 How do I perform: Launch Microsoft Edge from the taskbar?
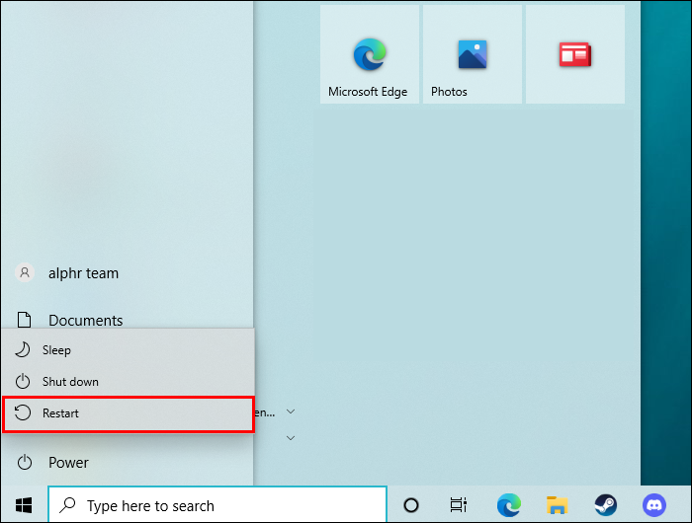point(508,505)
